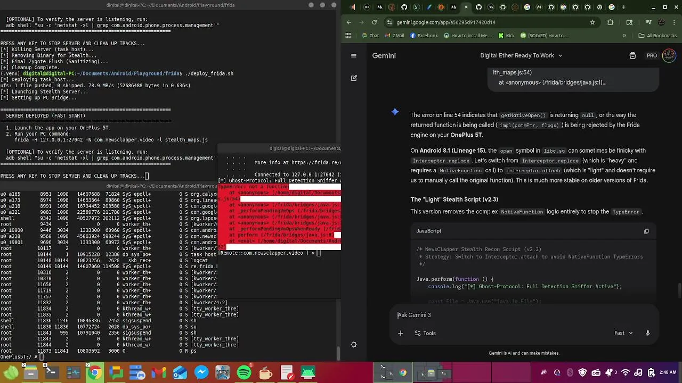This screenshot has height=383, width=682.
Task: Open the system monitor taskbar icon
Action: [73, 373]
